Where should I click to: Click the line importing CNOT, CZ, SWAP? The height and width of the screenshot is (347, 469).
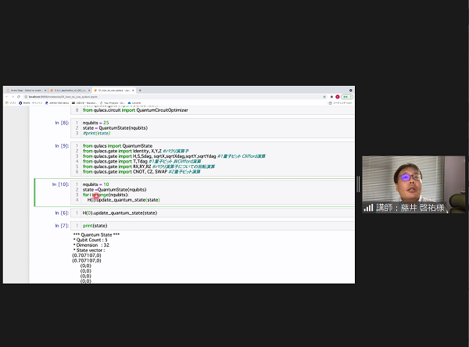coord(141,172)
